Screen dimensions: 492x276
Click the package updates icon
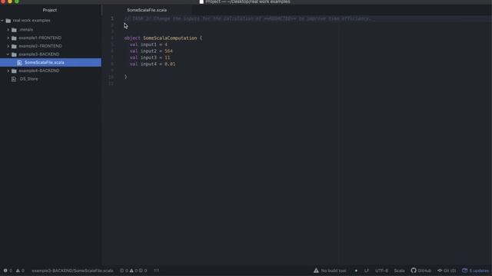pyautogui.click(x=464, y=271)
